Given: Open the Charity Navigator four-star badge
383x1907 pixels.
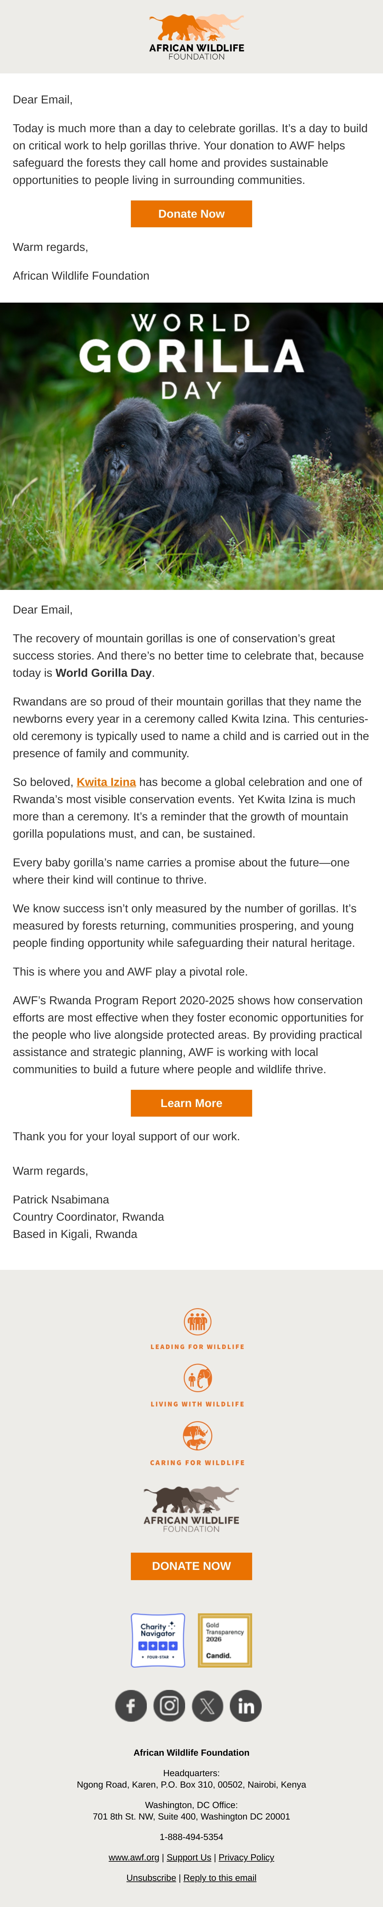Looking at the screenshot, I should [158, 1640].
